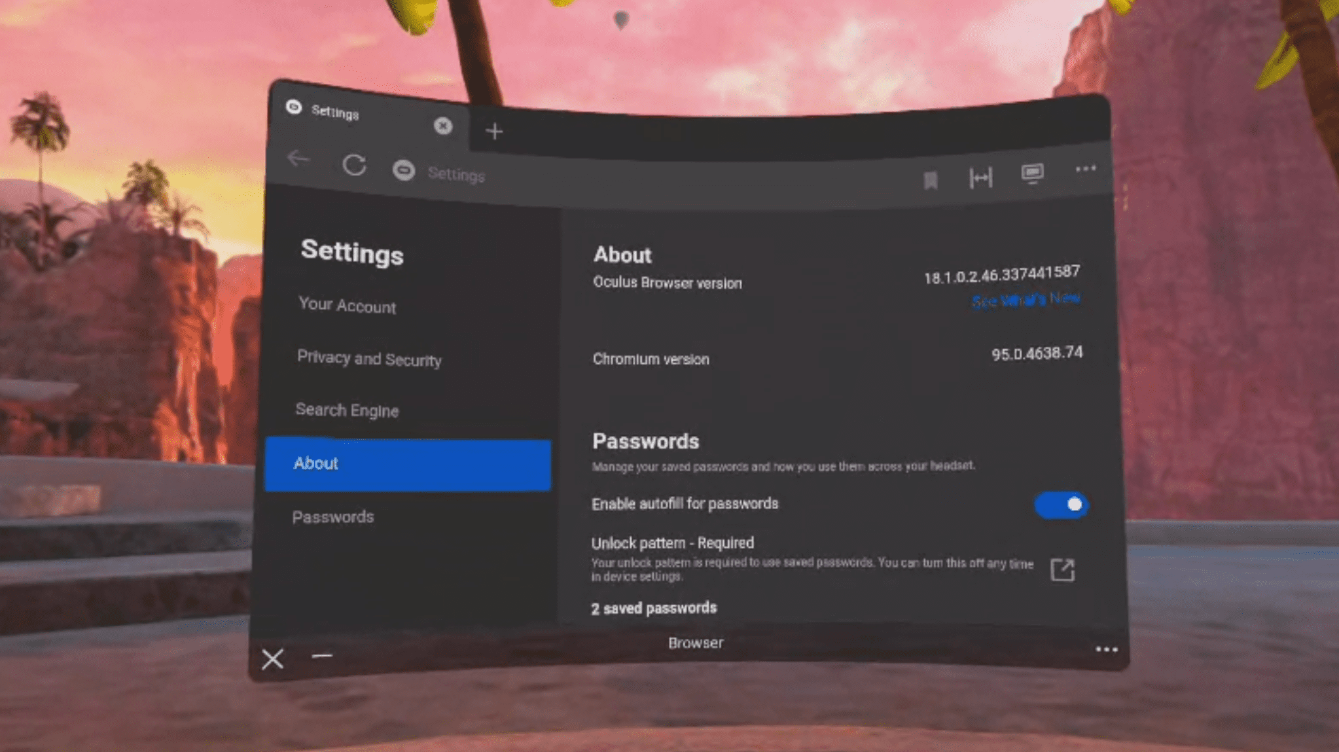
Task: Click the page reload/refresh icon
Action: point(353,168)
